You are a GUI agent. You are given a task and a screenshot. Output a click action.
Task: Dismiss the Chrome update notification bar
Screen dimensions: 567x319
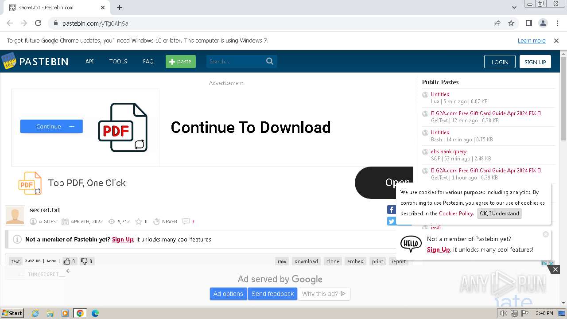pos(556,41)
